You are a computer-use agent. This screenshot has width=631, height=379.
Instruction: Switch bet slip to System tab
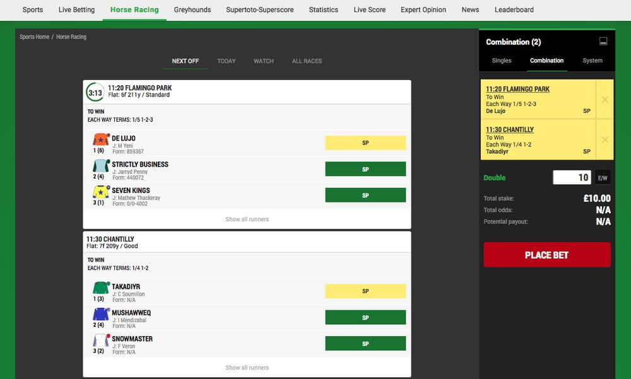[593, 61]
